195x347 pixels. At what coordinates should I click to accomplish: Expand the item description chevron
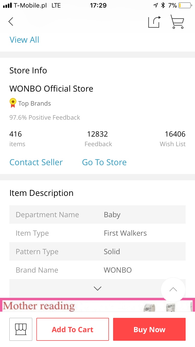click(97, 288)
